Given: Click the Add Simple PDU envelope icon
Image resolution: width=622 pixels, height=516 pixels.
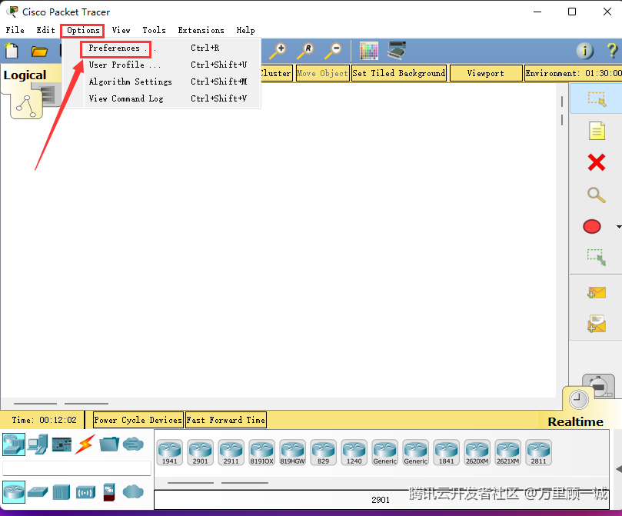Looking at the screenshot, I should 597,293.
